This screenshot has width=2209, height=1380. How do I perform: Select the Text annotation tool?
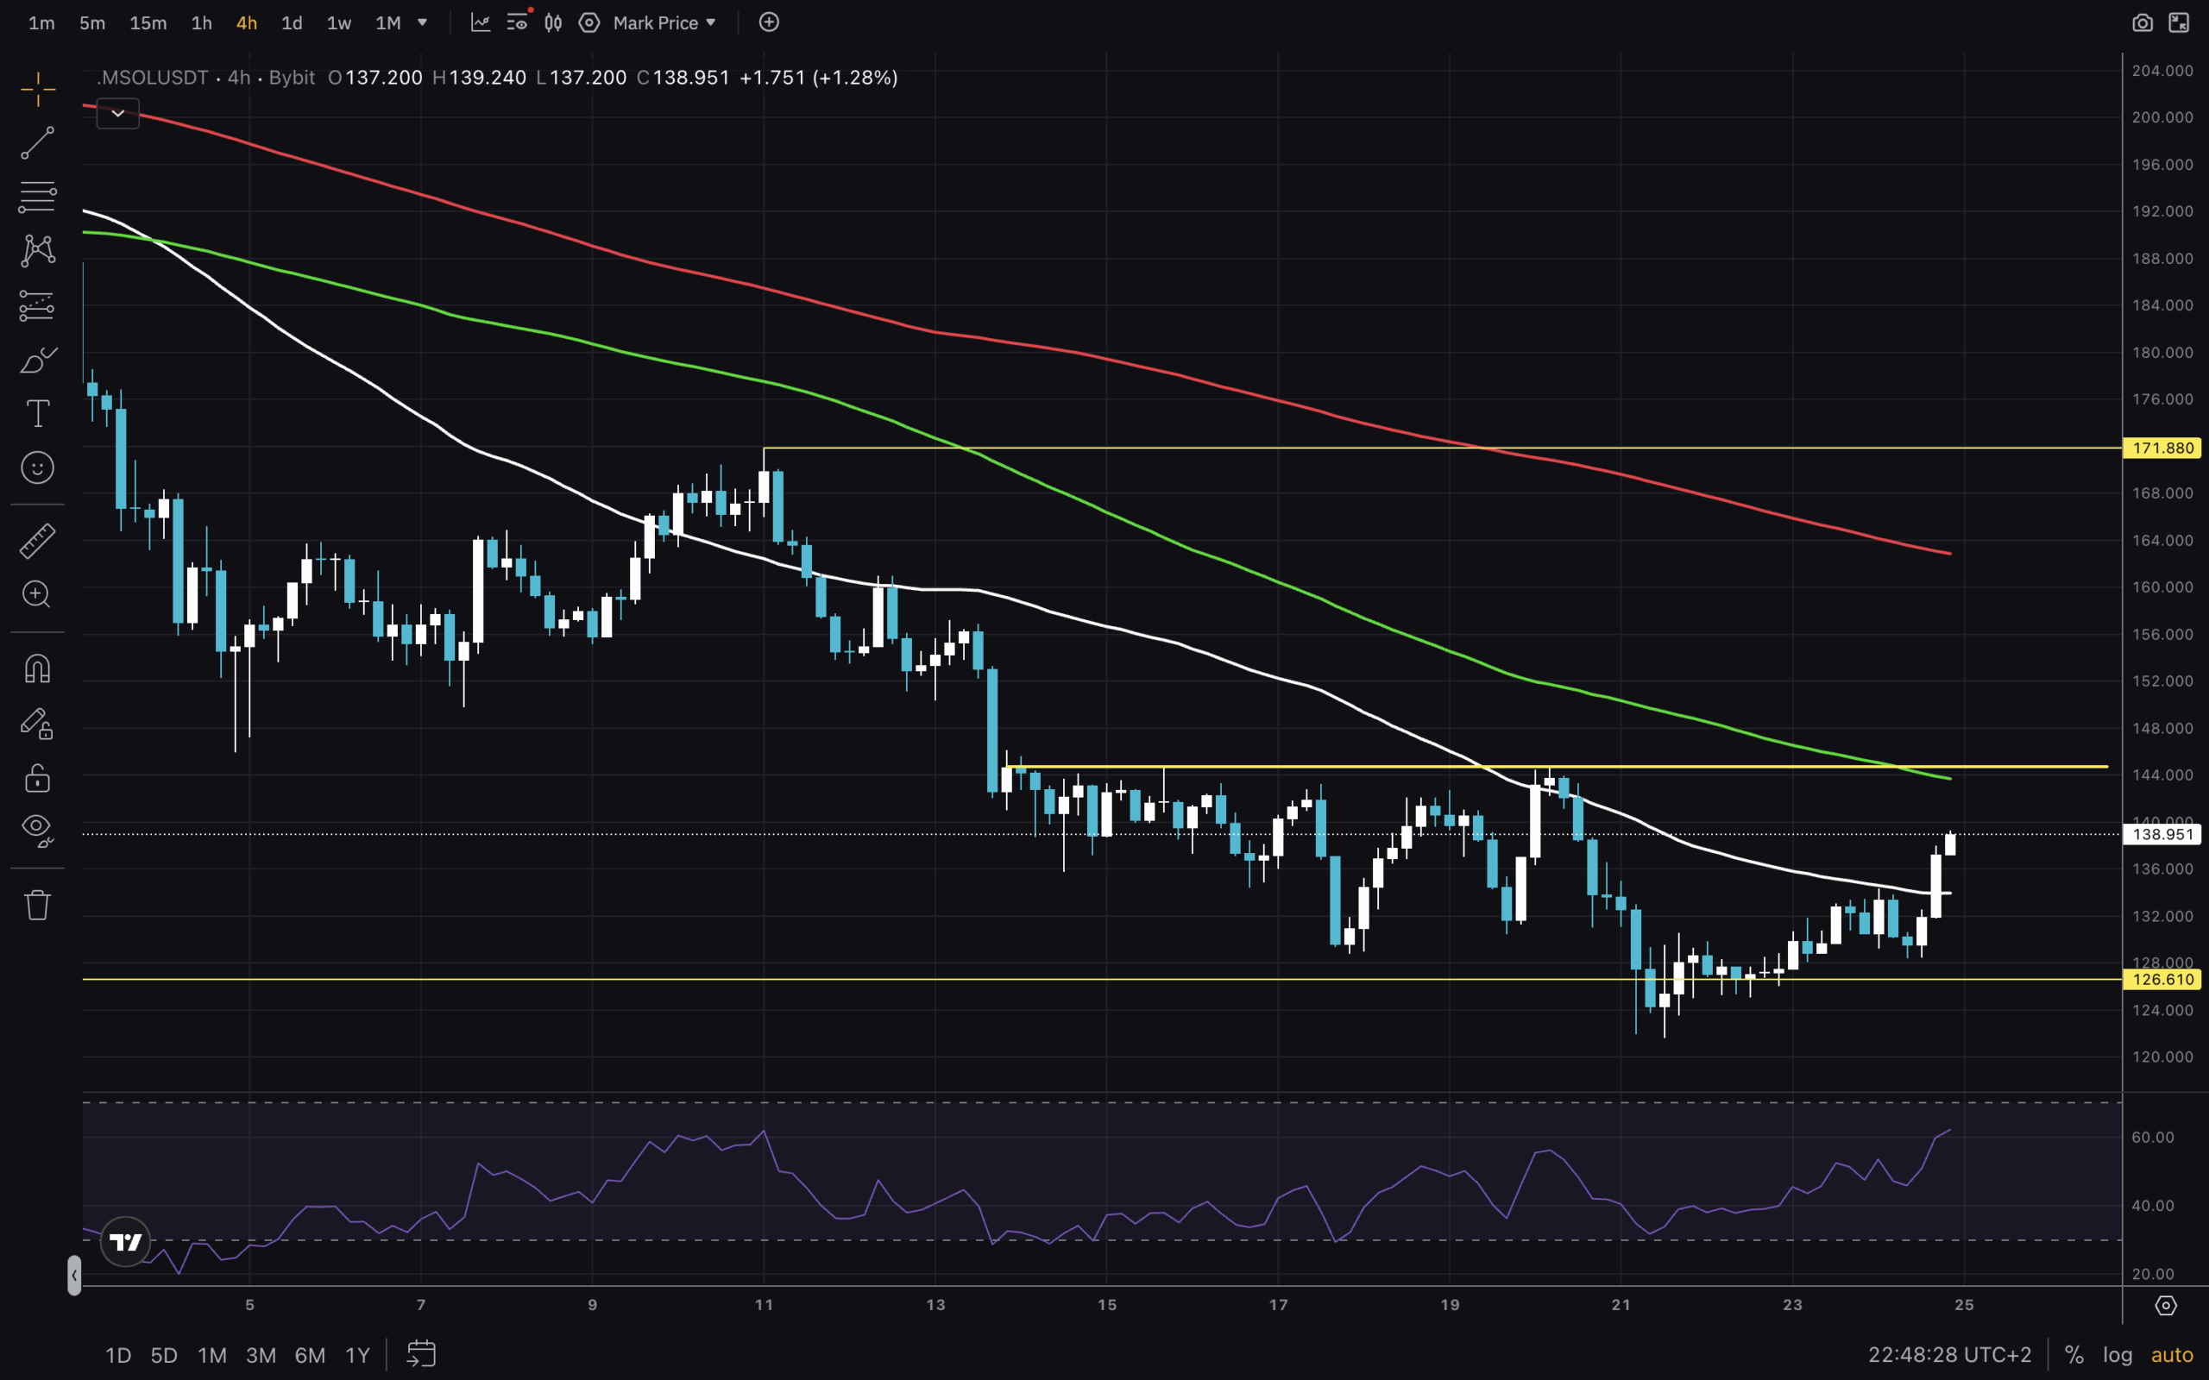point(37,413)
